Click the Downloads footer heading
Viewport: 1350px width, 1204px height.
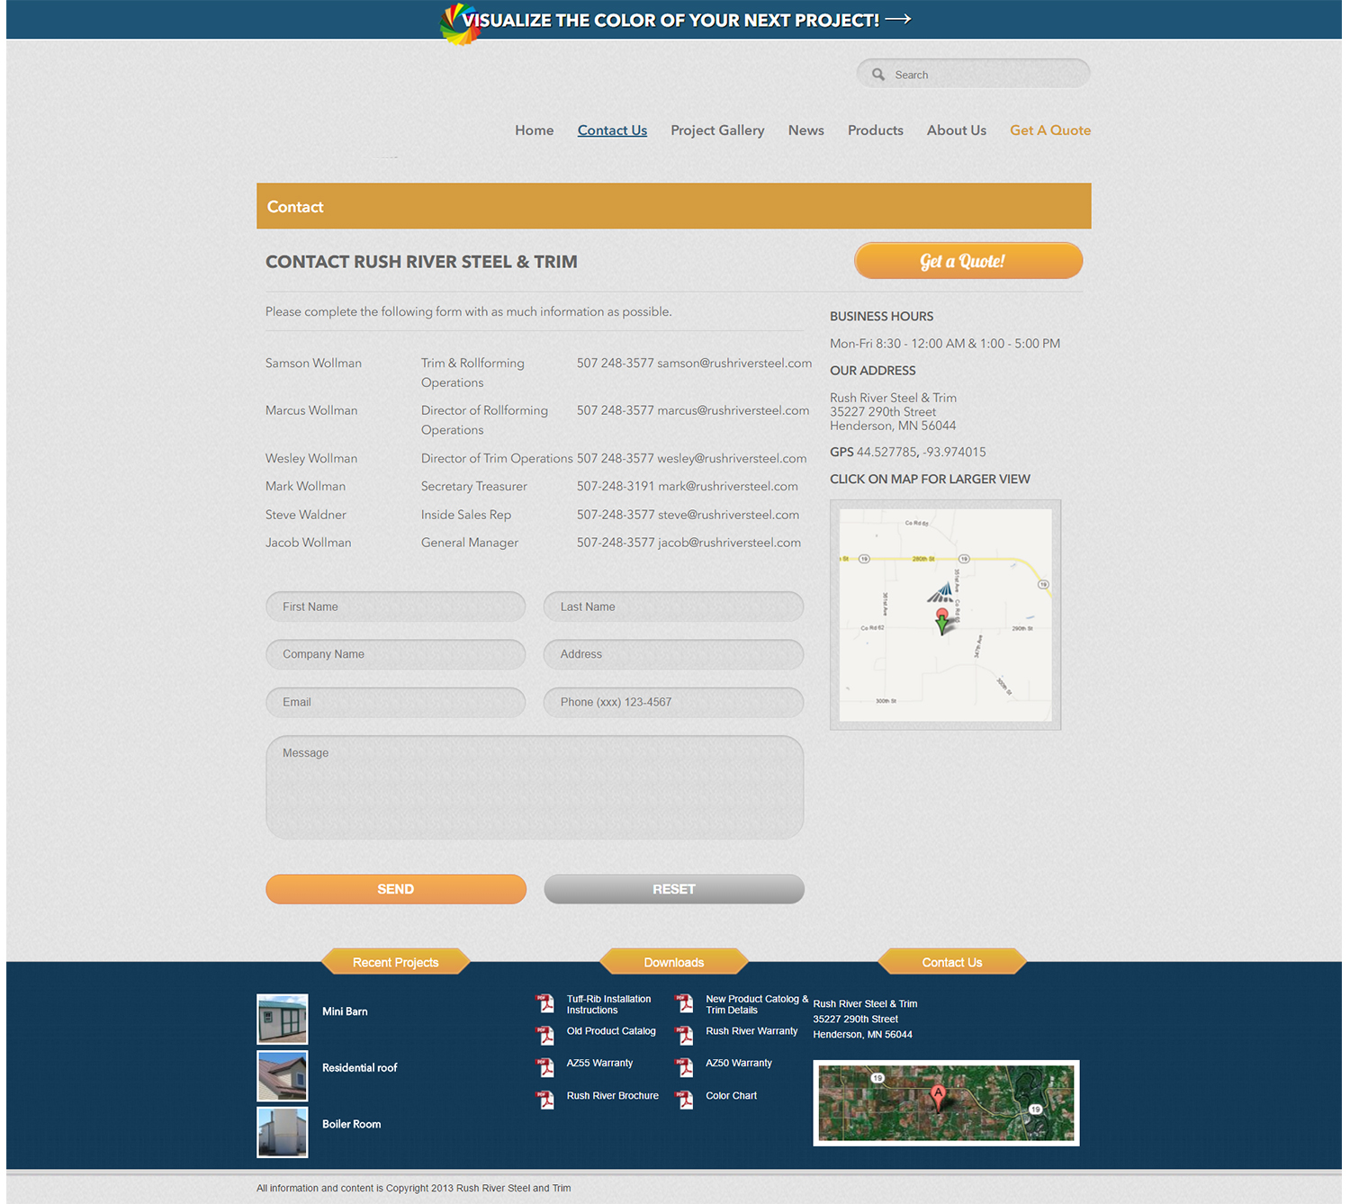point(674,962)
